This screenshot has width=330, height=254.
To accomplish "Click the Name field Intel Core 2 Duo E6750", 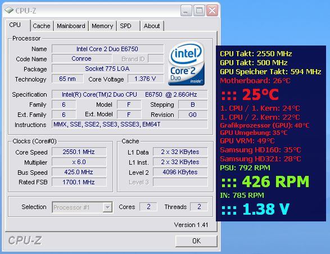I will (x=107, y=49).
